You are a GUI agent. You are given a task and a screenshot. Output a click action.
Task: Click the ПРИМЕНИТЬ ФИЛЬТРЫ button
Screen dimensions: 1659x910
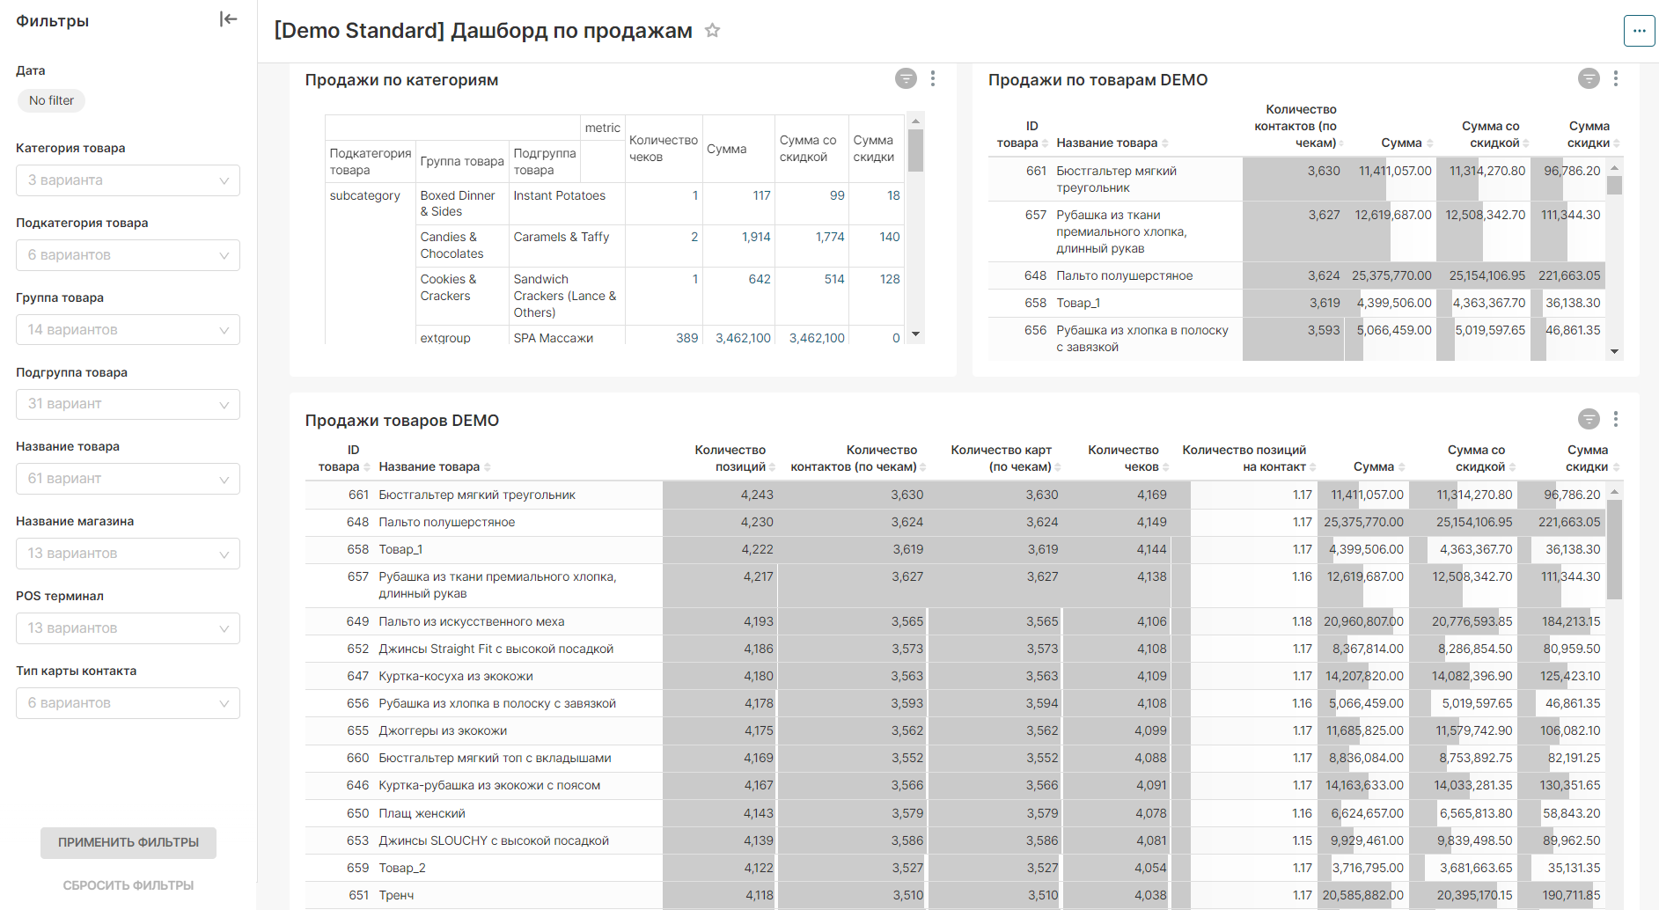click(x=128, y=842)
